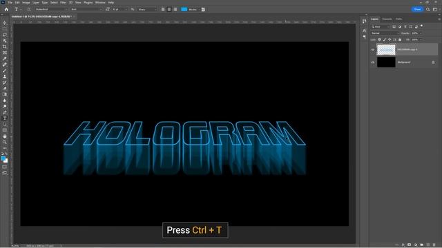Open the blend mode Normal dropdown
Image resolution: width=442 pixels, height=248 pixels.
click(x=385, y=33)
